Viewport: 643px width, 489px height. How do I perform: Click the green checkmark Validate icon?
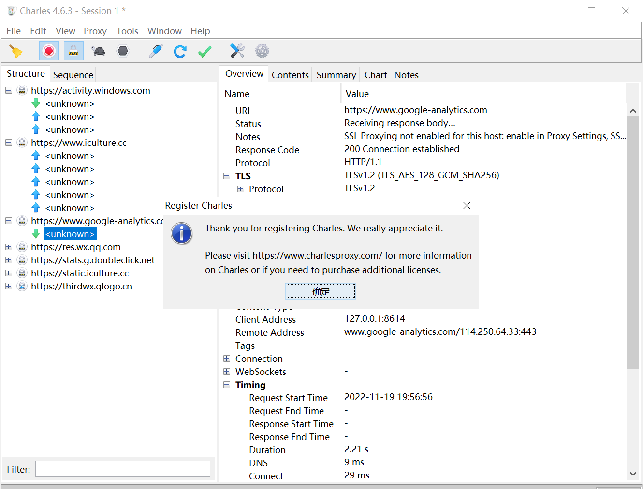click(205, 51)
